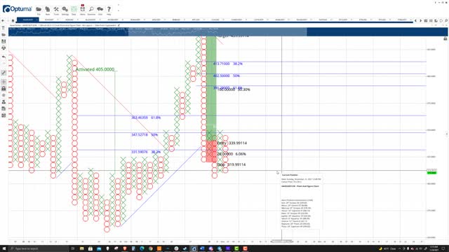Open Task View on the taskbar
The image size is (449, 252).
(x=73, y=248)
